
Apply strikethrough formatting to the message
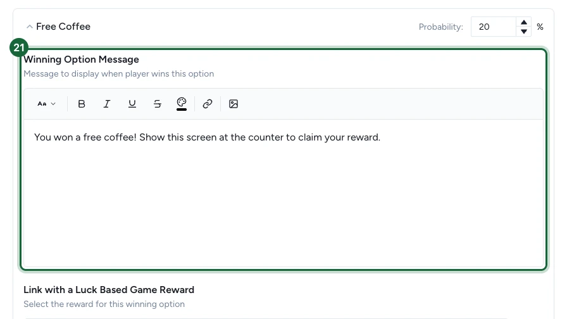158,104
